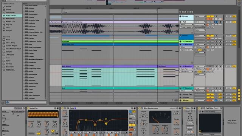Unfold the Mp3 track
242x136 pixels.
click(x=180, y=22)
